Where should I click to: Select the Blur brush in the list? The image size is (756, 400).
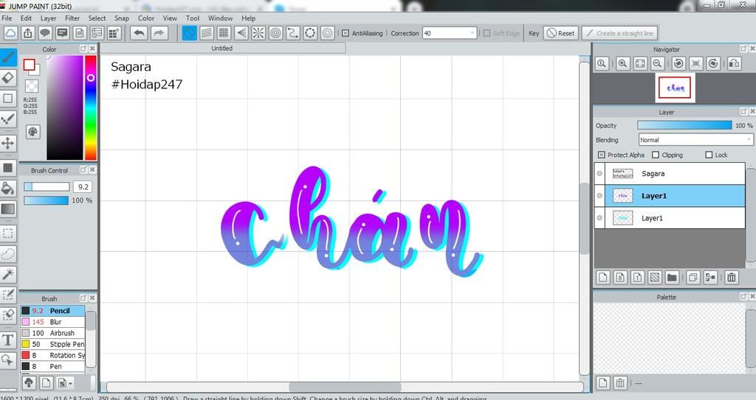coord(52,321)
